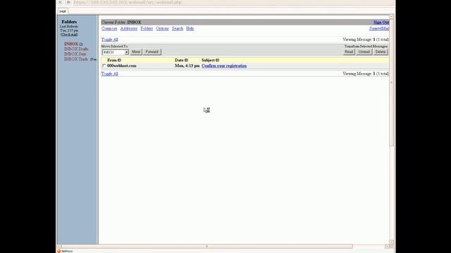The image size is (451, 253).
Task: Click the date text Mon, 4:13 pm
Action: tap(187, 66)
